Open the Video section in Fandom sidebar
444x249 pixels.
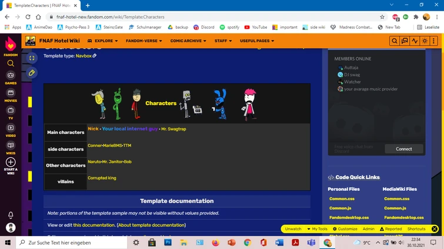pos(11,130)
